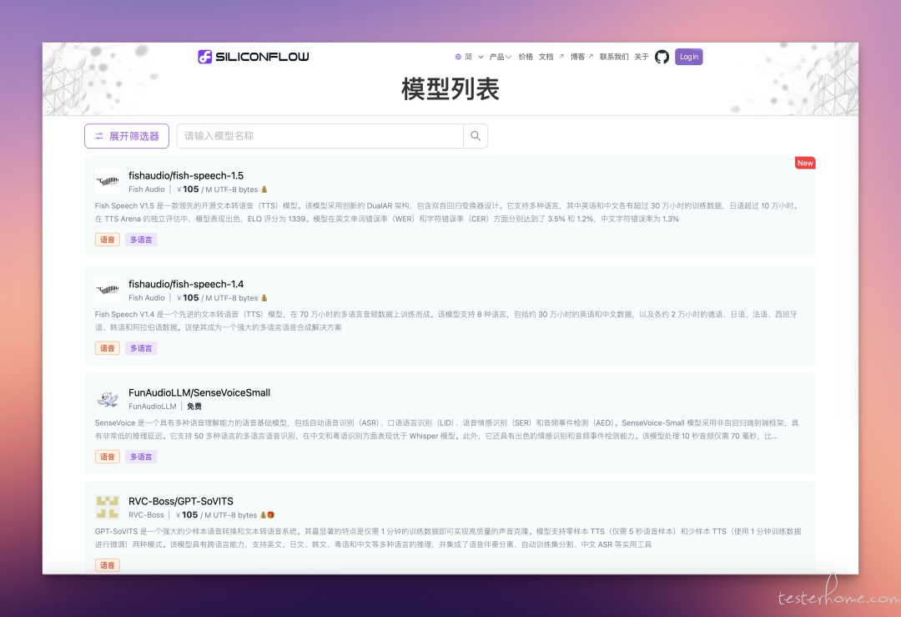Click 多语言 tag on fish-speech-1.4

[x=141, y=348]
